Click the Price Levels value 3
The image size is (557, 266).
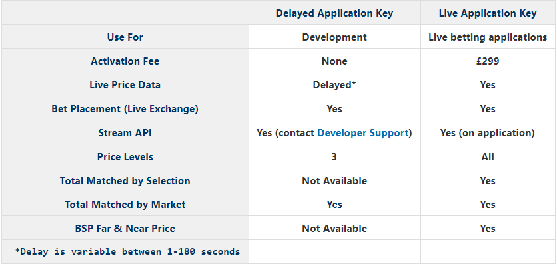pos(334,157)
